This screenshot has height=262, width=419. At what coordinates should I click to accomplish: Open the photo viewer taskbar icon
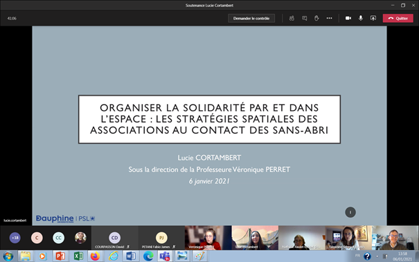183,256
